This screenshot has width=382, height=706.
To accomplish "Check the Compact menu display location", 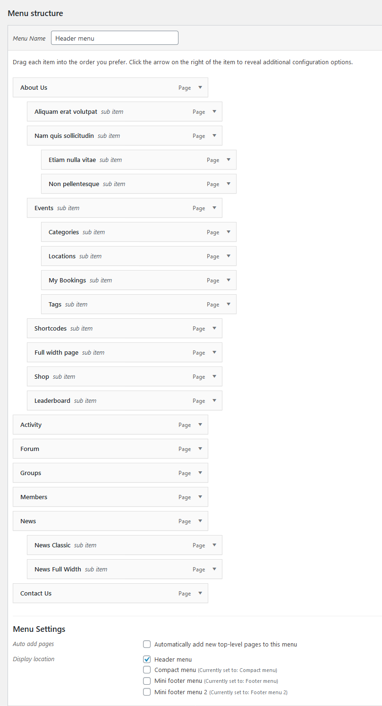I will click(147, 670).
